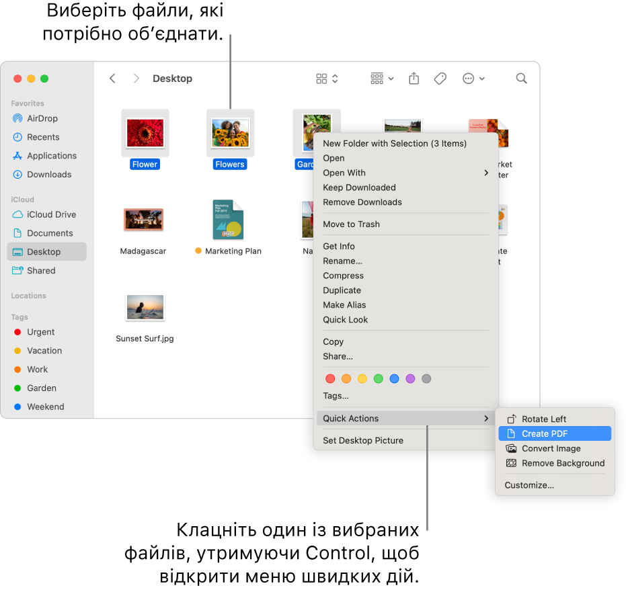Apply the blue tag color in the context menu
The height and width of the screenshot is (590, 626).
tap(394, 378)
